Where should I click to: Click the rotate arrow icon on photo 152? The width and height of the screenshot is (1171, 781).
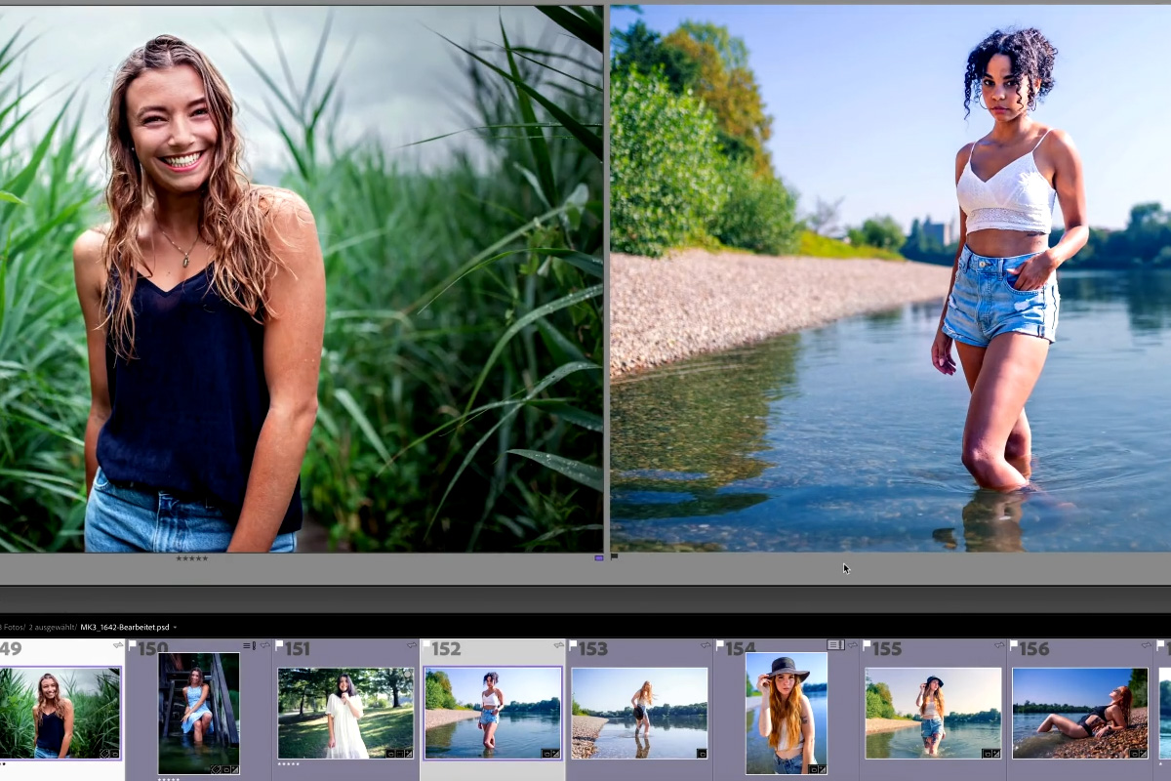tap(558, 645)
